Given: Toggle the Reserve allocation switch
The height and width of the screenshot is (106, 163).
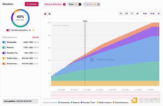Looking at the screenshot, I should pos(4,47).
